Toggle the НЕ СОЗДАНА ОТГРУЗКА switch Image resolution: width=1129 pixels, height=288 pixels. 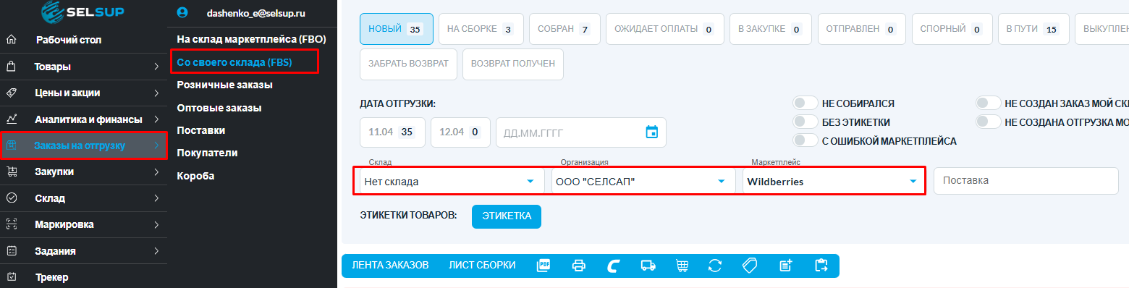pyautogui.click(x=989, y=122)
